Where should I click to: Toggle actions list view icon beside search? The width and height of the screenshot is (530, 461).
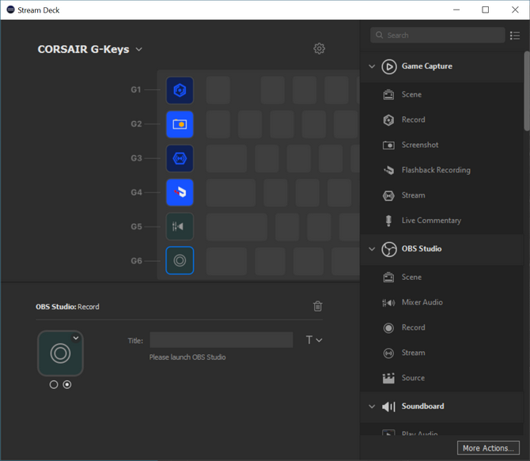pyautogui.click(x=515, y=36)
